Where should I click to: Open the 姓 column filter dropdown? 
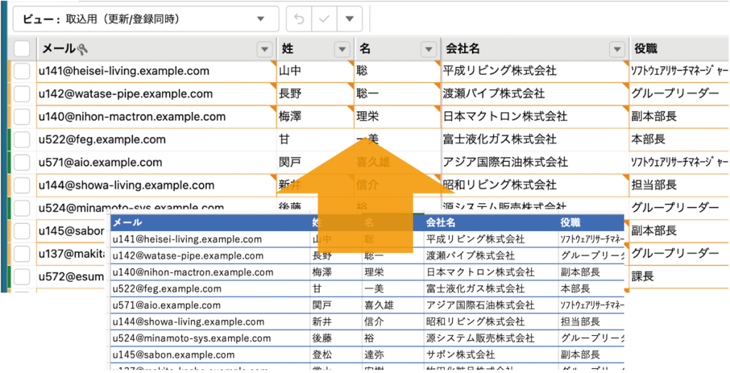pos(343,48)
